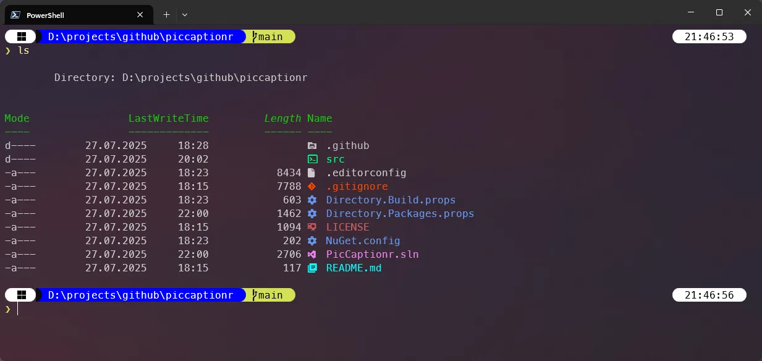
Task: Click the 21:46:53 timestamp badge
Action: pos(709,37)
